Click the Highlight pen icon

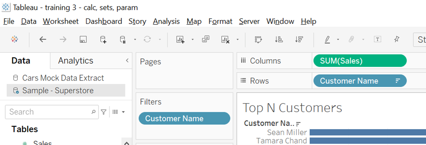[x=327, y=40]
